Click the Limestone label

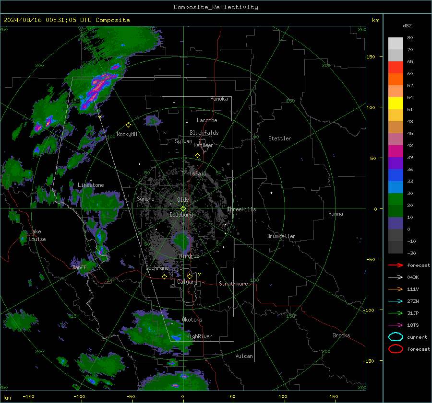(91, 185)
